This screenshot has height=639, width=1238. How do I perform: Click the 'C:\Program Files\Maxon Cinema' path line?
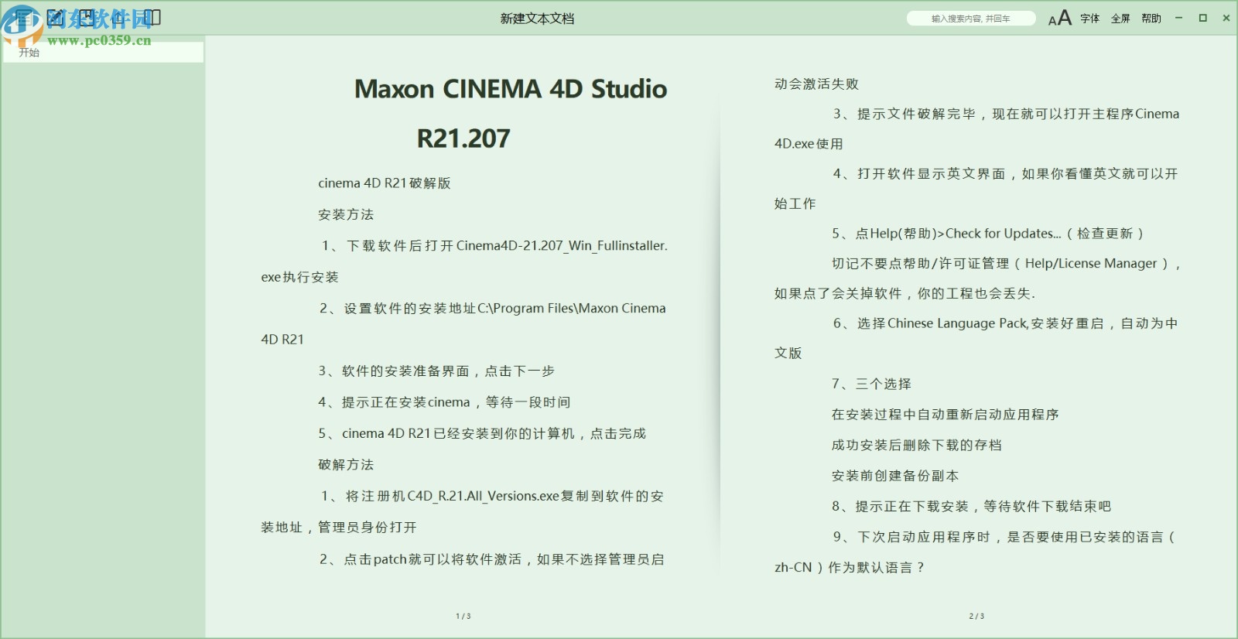pos(492,308)
